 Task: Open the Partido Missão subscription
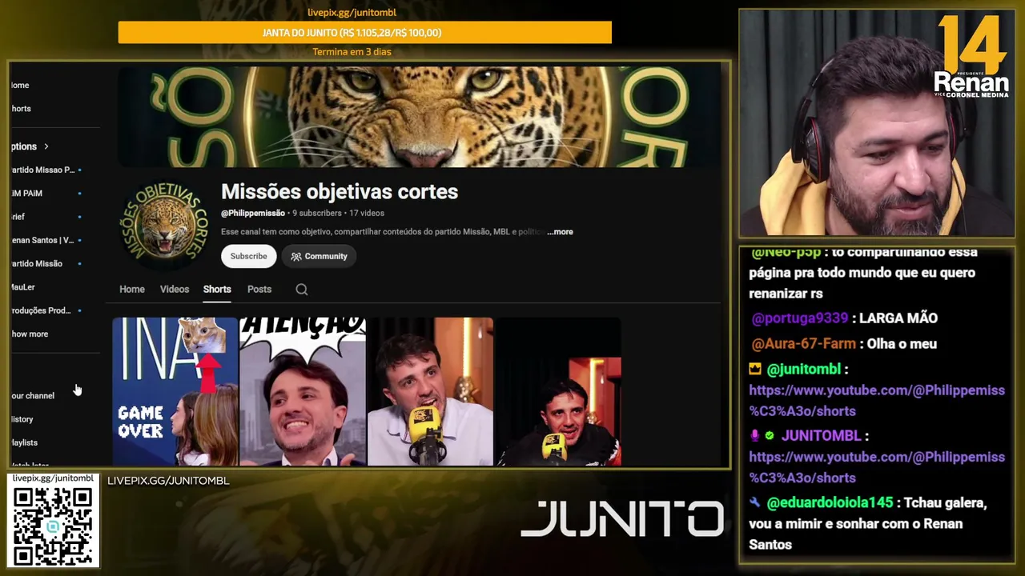(37, 264)
